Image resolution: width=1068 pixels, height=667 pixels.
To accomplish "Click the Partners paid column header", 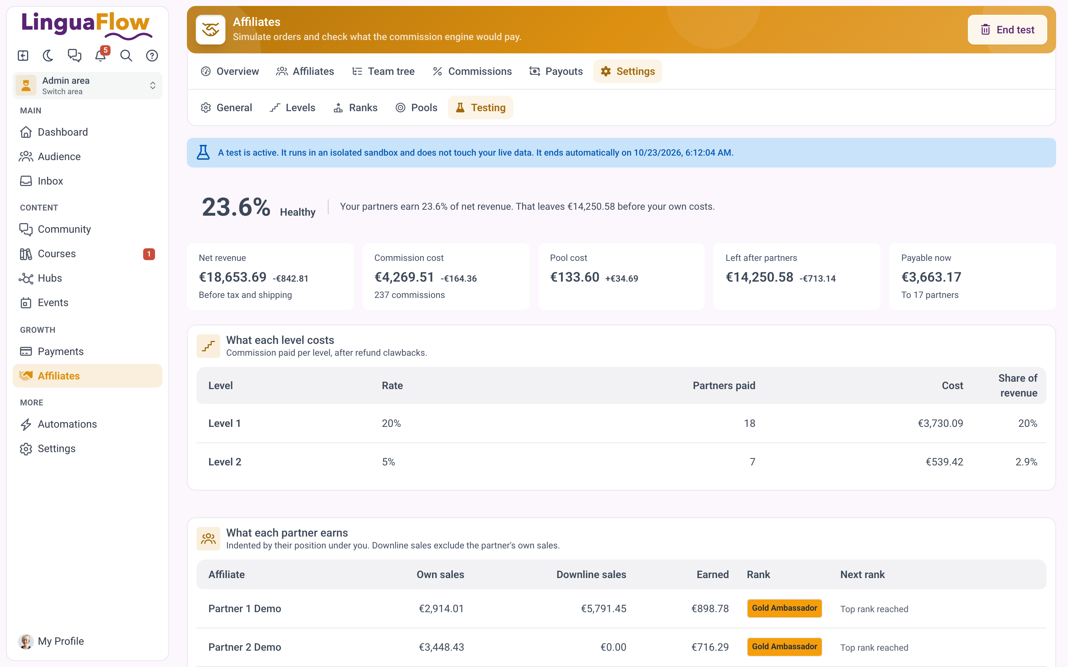I will 724,385.
